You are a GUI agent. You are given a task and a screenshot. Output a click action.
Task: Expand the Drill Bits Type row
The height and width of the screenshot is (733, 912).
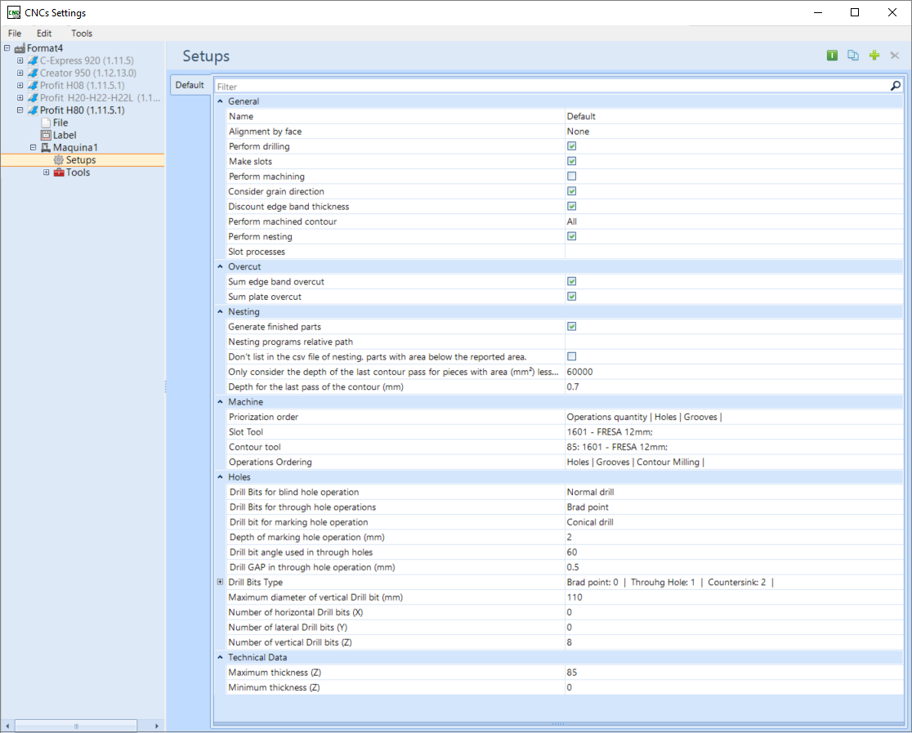click(221, 582)
